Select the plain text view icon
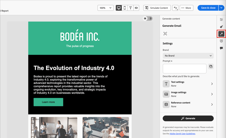Image resolution: width=226 pixels, height=138 pixels. pos(130,8)
